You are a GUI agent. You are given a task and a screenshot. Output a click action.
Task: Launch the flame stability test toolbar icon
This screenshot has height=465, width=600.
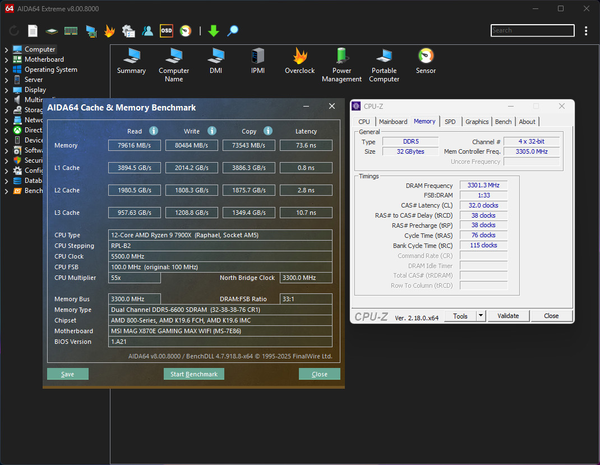click(109, 31)
